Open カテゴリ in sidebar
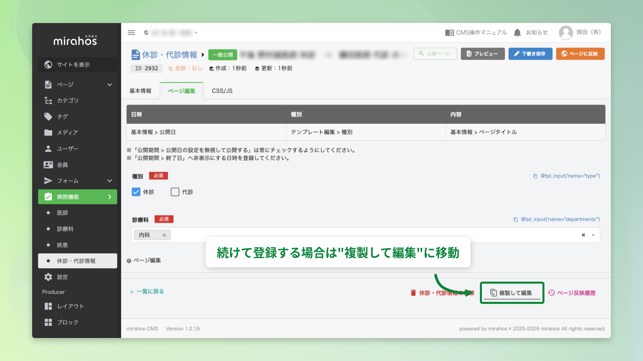Viewport: 643px width, 361px height. tap(78, 101)
